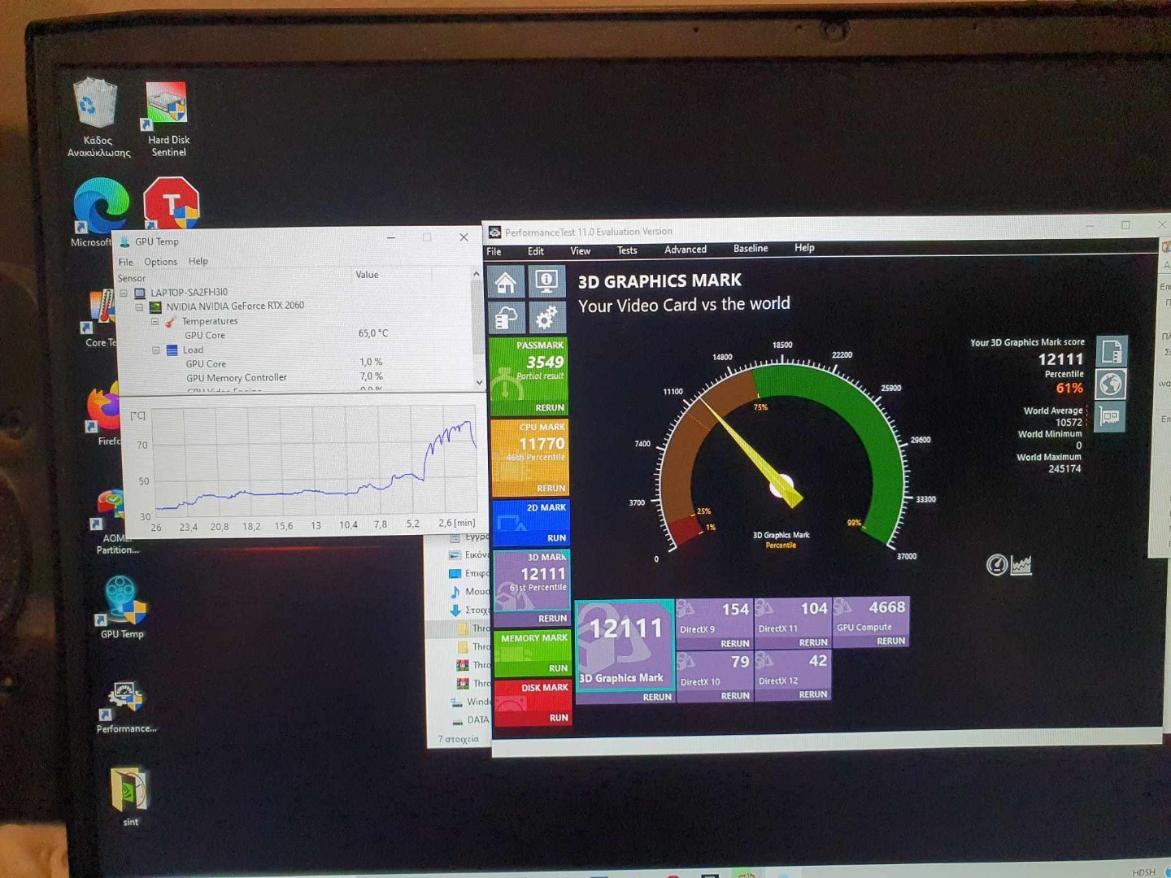Open the PerformanceTest home screen icon
1171x878 pixels.
tap(506, 283)
